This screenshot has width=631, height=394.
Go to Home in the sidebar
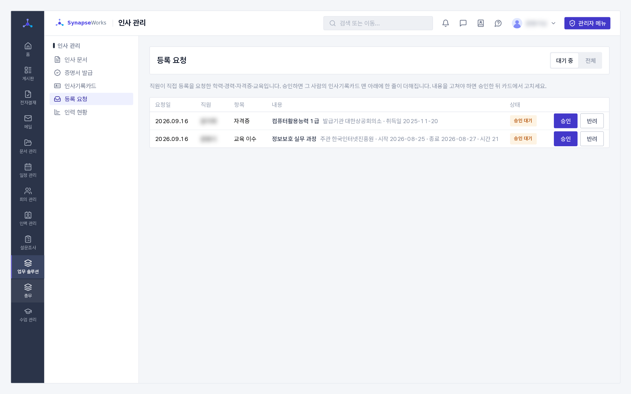click(x=28, y=49)
